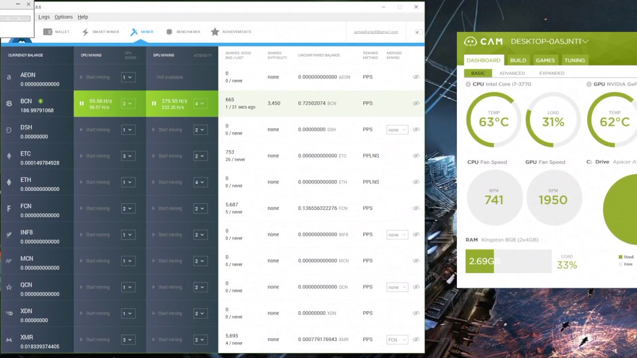The image size is (637, 358).
Task: Open the Logs menu
Action: click(44, 17)
